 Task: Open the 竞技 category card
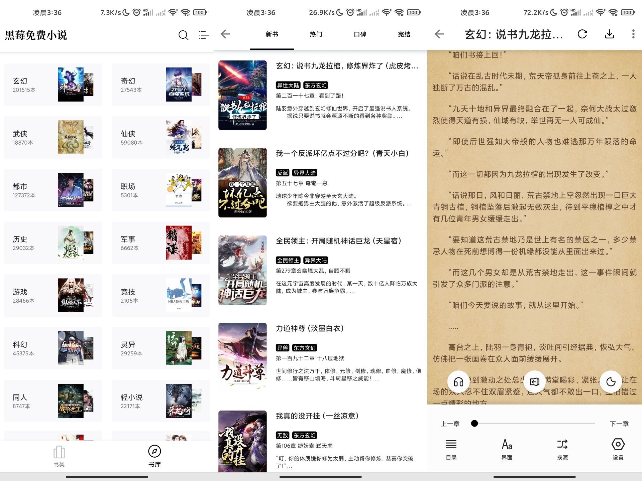[x=161, y=296]
